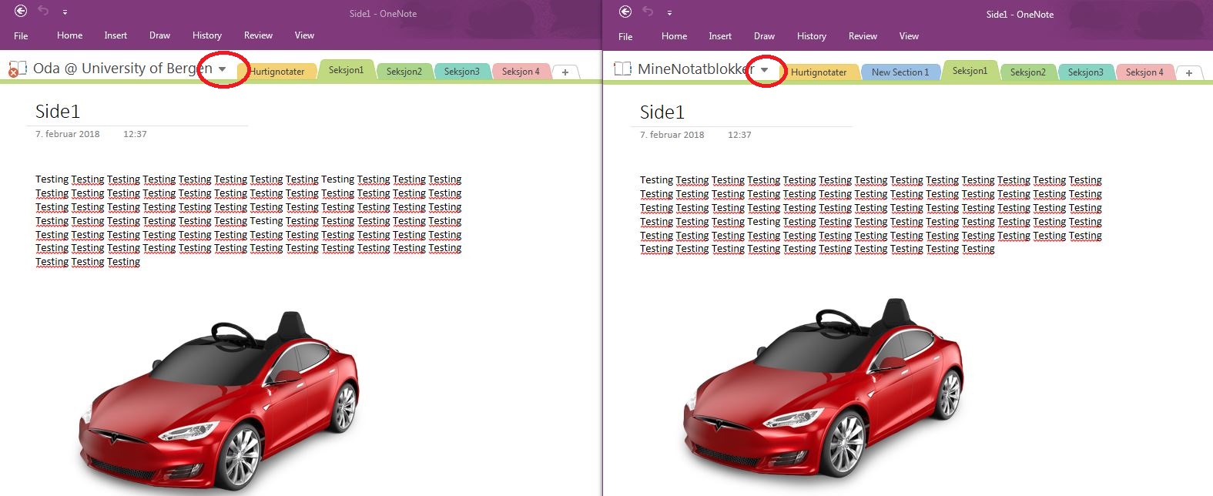Click the notebook icon beside MineNotatblokker
The height and width of the screenshot is (496, 1213).
tap(622, 69)
